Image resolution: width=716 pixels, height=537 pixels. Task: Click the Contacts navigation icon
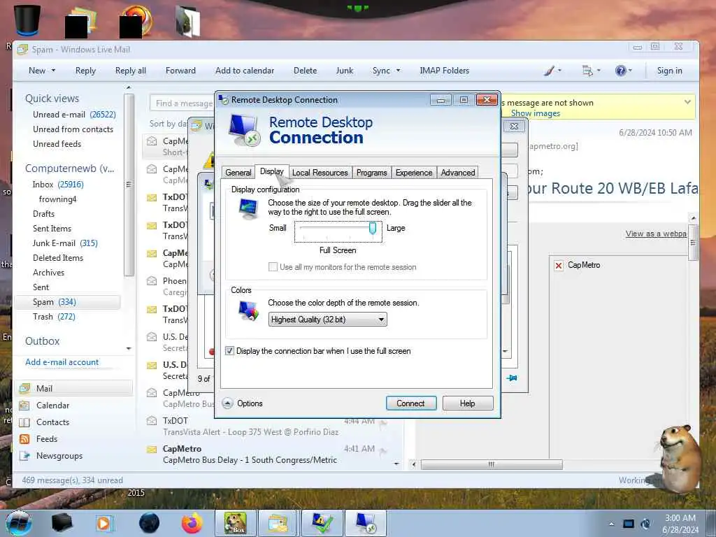pyautogui.click(x=24, y=422)
